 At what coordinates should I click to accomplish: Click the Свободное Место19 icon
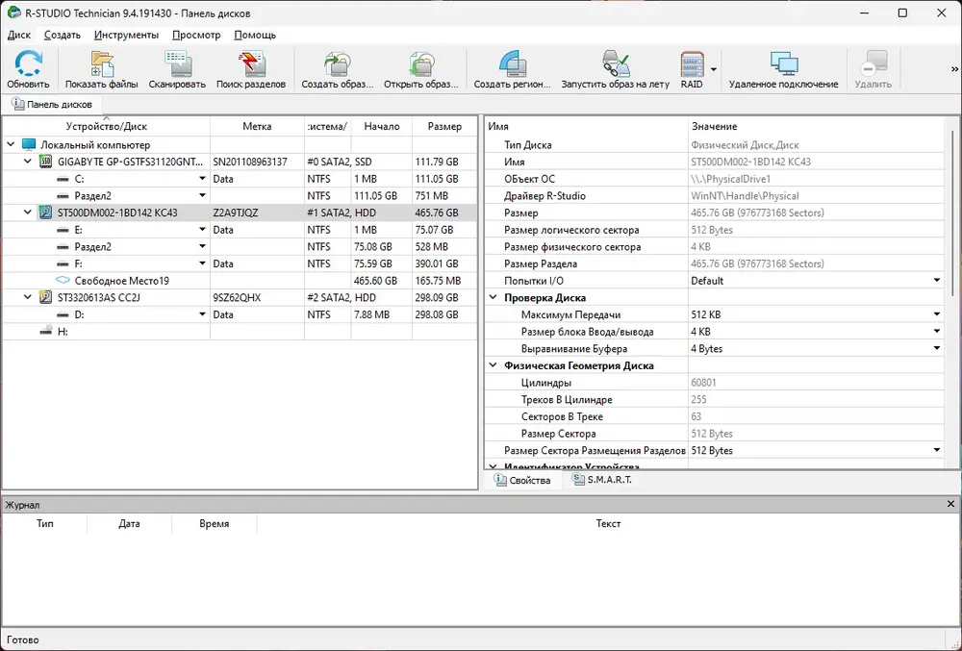63,280
